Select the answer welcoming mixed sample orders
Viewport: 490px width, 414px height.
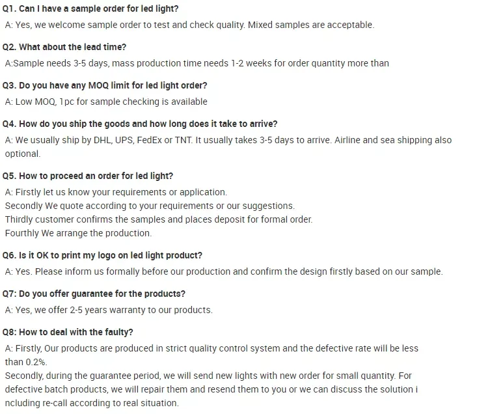[189, 25]
